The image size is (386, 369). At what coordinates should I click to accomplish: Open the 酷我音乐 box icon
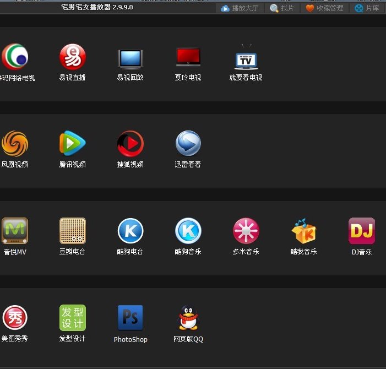coord(304,231)
